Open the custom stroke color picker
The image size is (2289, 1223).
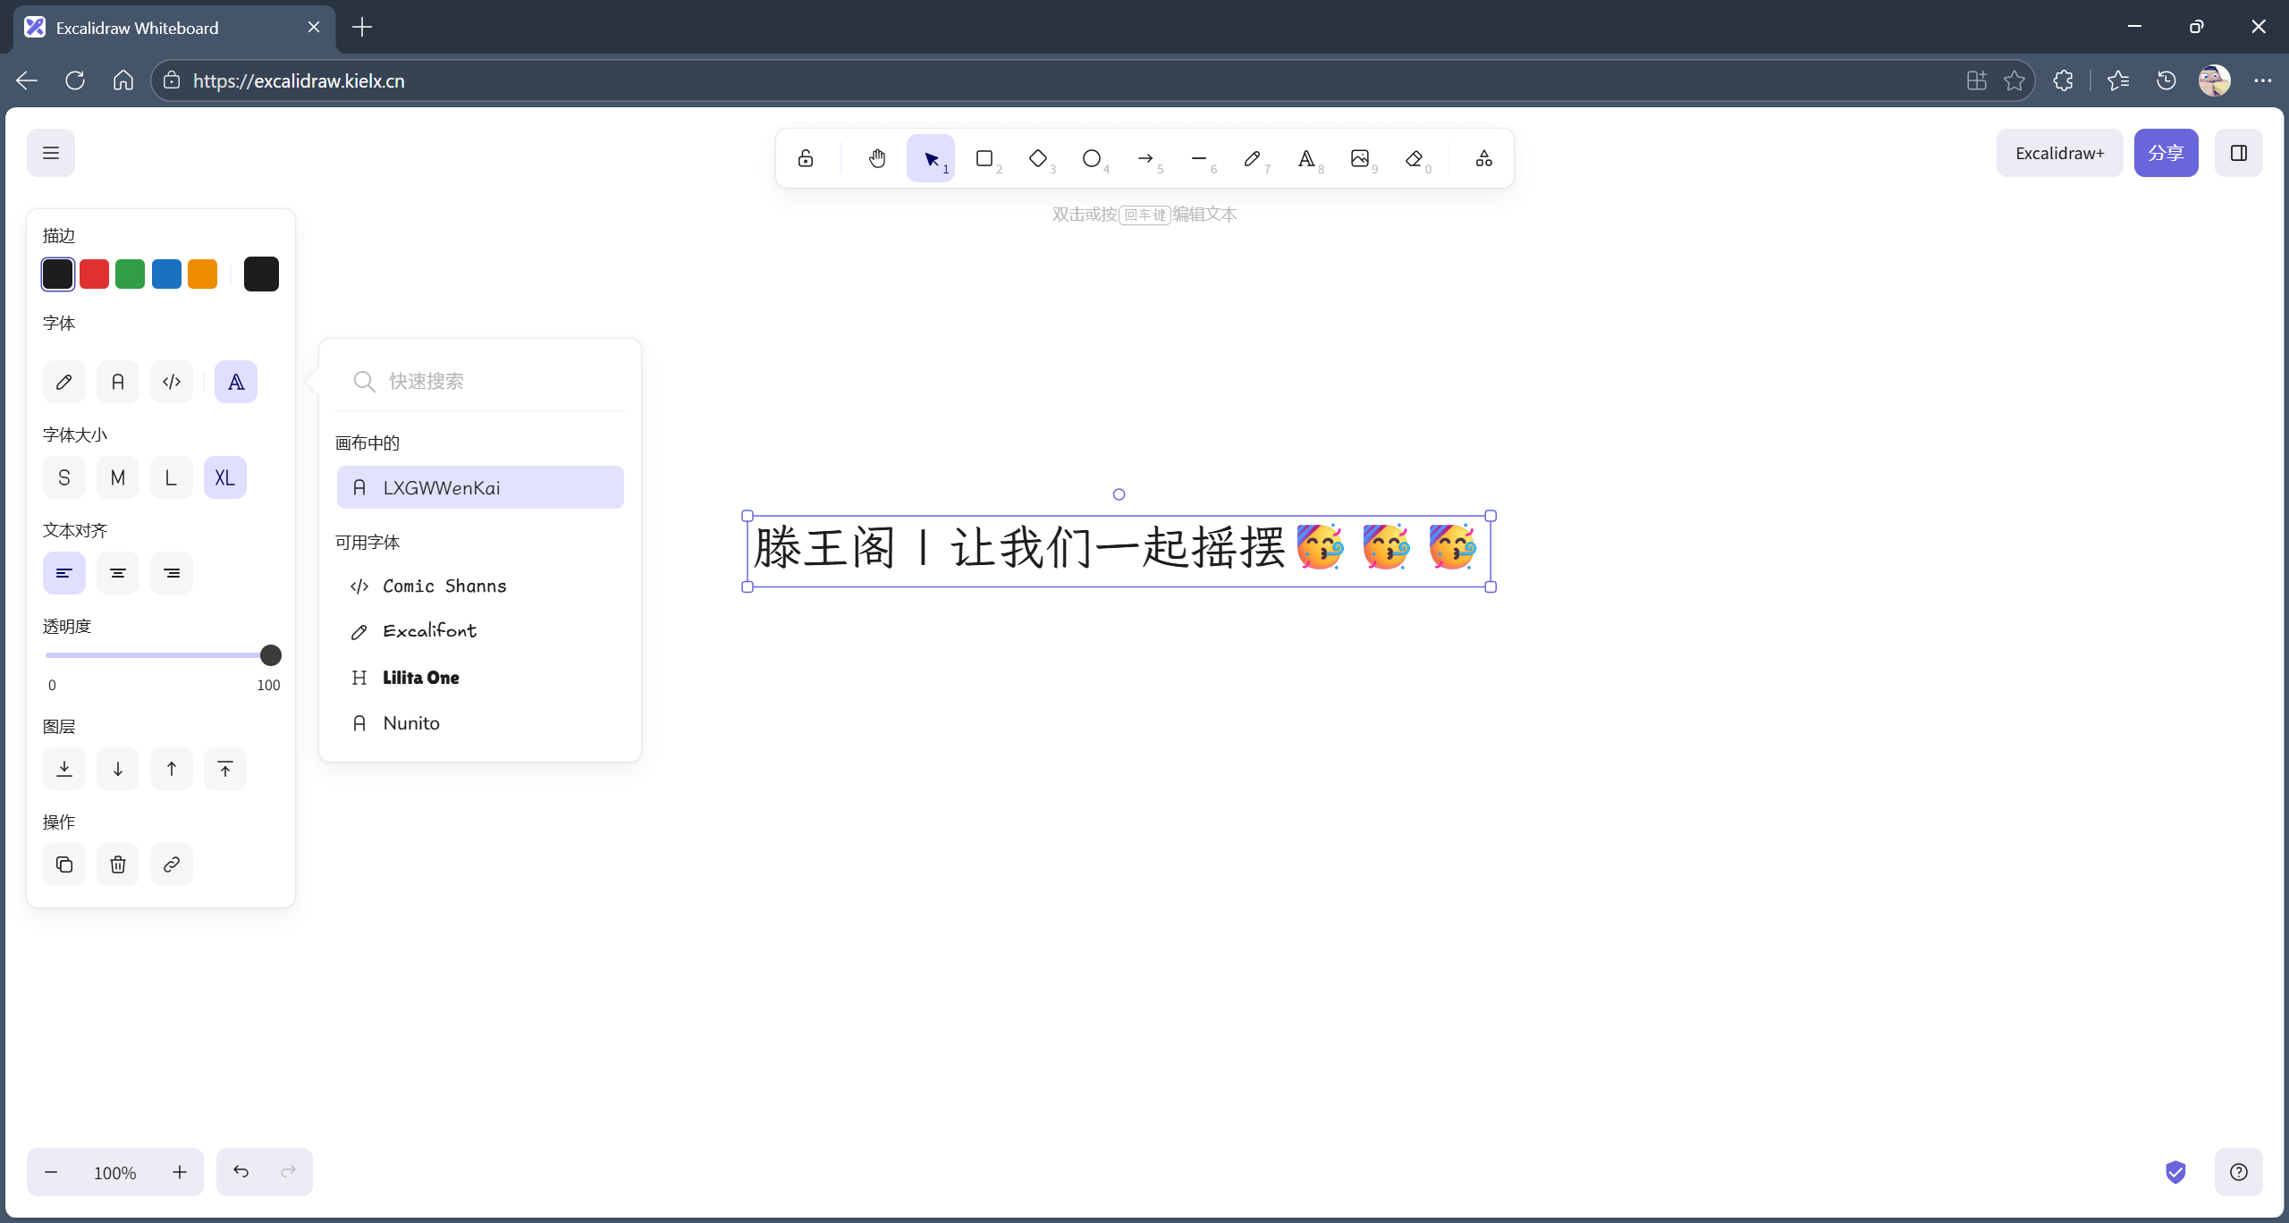pyautogui.click(x=261, y=274)
